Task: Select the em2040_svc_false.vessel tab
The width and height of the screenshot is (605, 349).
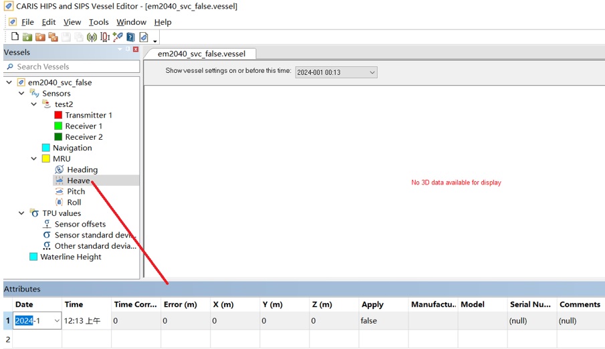Action: pos(201,53)
